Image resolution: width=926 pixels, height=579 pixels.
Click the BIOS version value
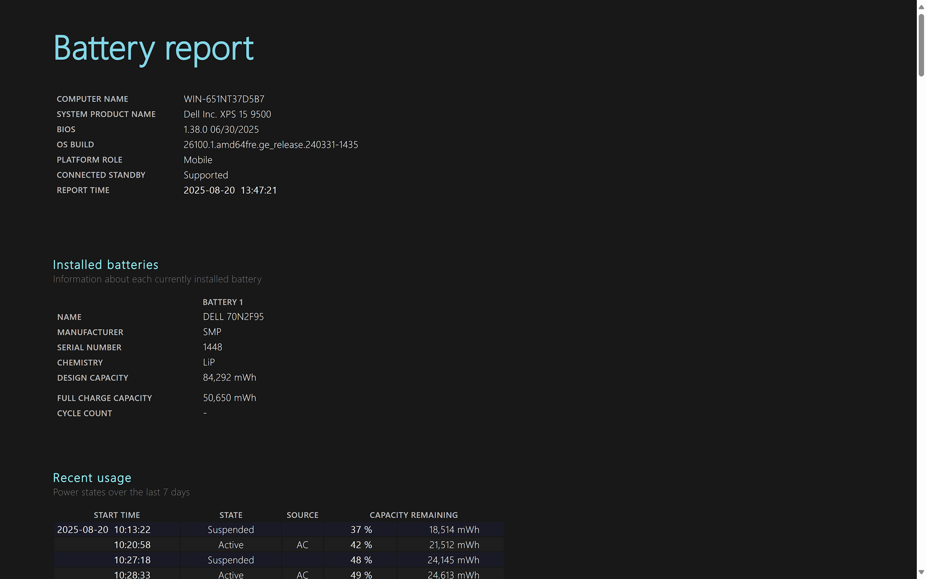click(221, 129)
